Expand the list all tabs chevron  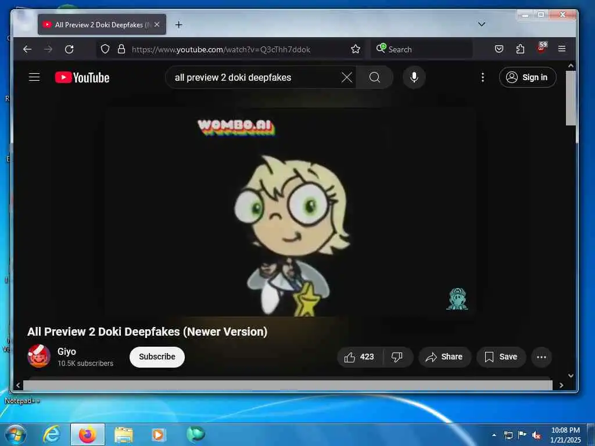click(x=482, y=24)
